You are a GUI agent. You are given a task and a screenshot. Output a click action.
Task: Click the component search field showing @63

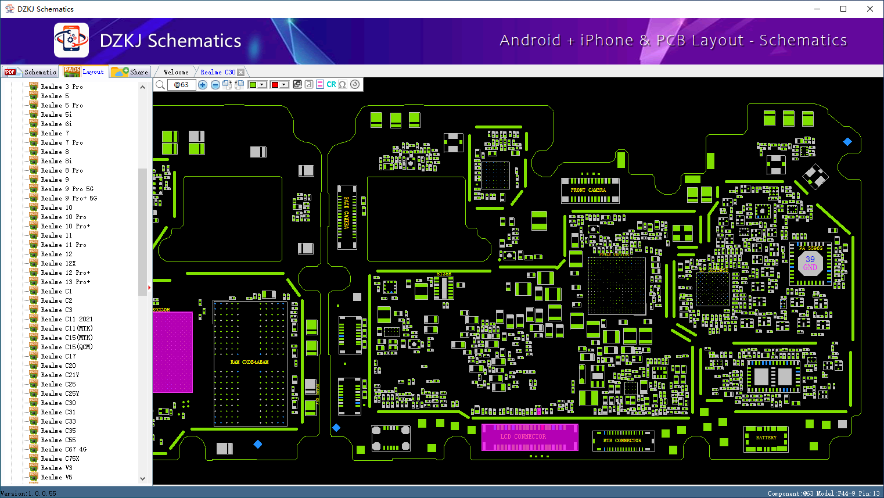pos(181,85)
